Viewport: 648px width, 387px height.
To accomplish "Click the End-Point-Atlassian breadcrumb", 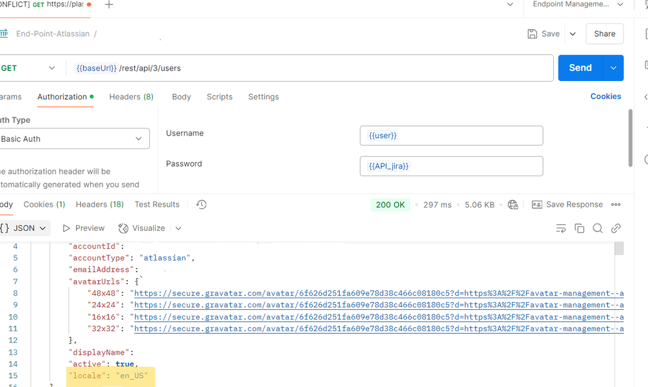I will (x=53, y=34).
